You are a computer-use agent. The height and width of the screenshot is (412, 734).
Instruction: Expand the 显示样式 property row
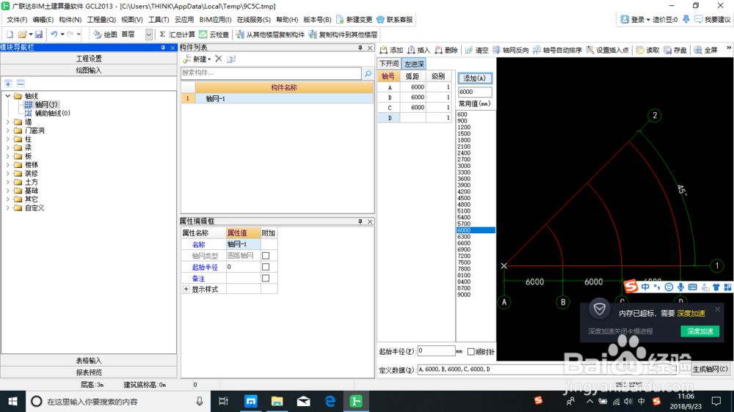(x=186, y=290)
